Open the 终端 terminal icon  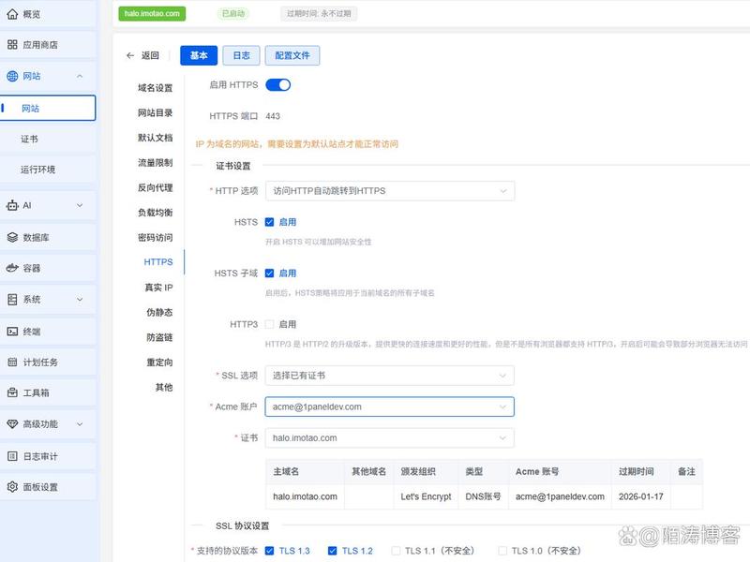[x=12, y=332]
